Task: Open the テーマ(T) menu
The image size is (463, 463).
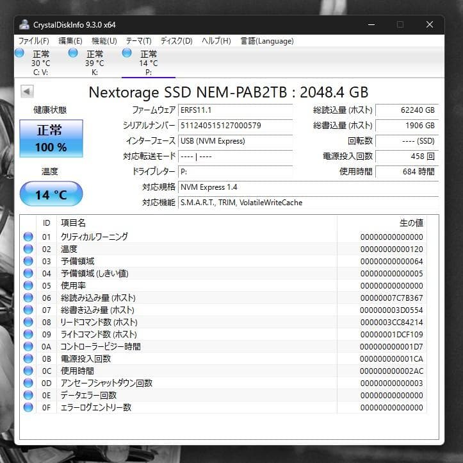Action: click(139, 41)
